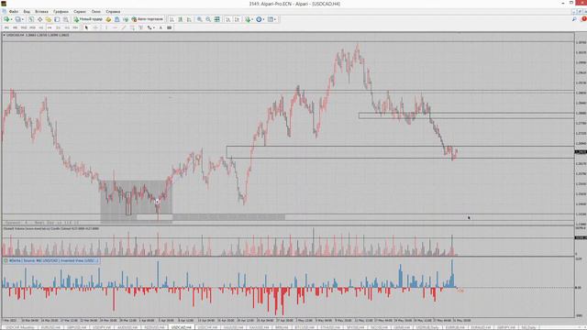The width and height of the screenshot is (587, 330).
Task: Open the Сервис menu
Action: (x=80, y=12)
